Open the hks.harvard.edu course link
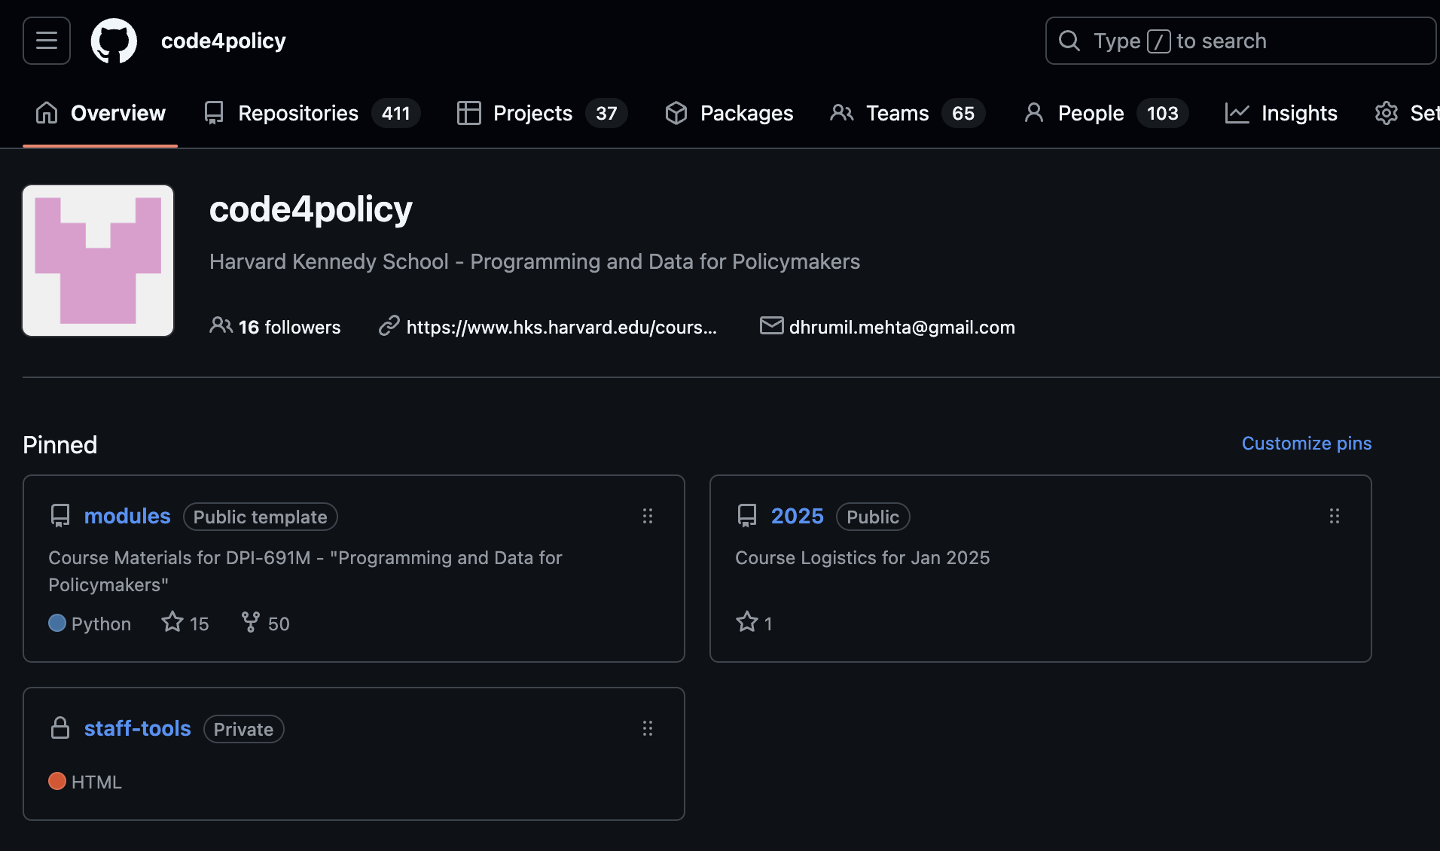The width and height of the screenshot is (1440, 851). point(562,327)
